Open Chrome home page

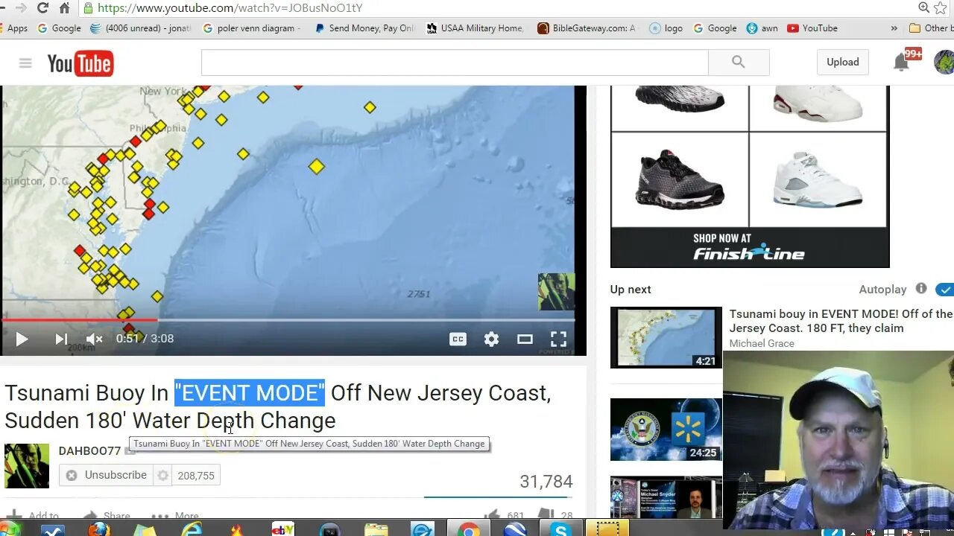point(64,8)
